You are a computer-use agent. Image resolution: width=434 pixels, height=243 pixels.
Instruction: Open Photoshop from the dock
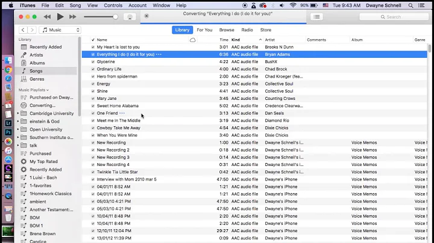tap(8, 132)
